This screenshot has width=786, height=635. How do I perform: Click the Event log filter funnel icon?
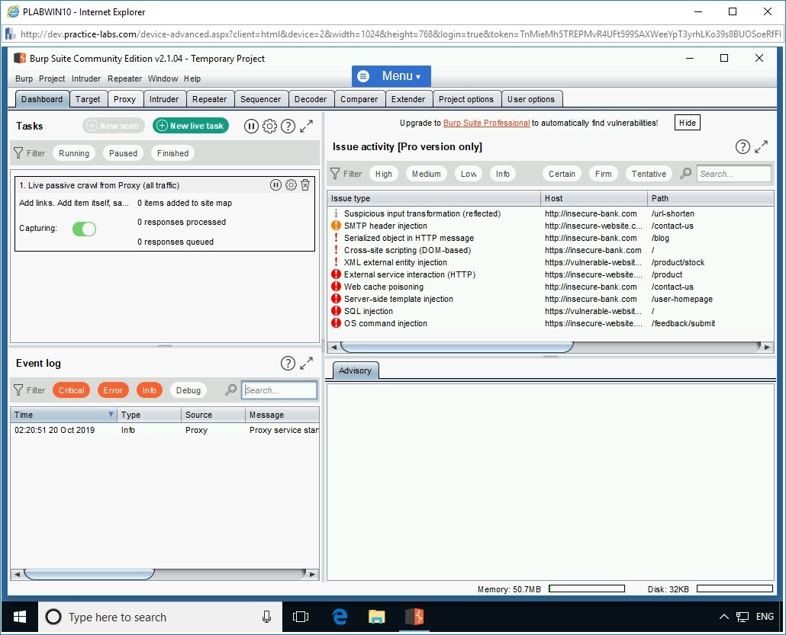pos(17,390)
